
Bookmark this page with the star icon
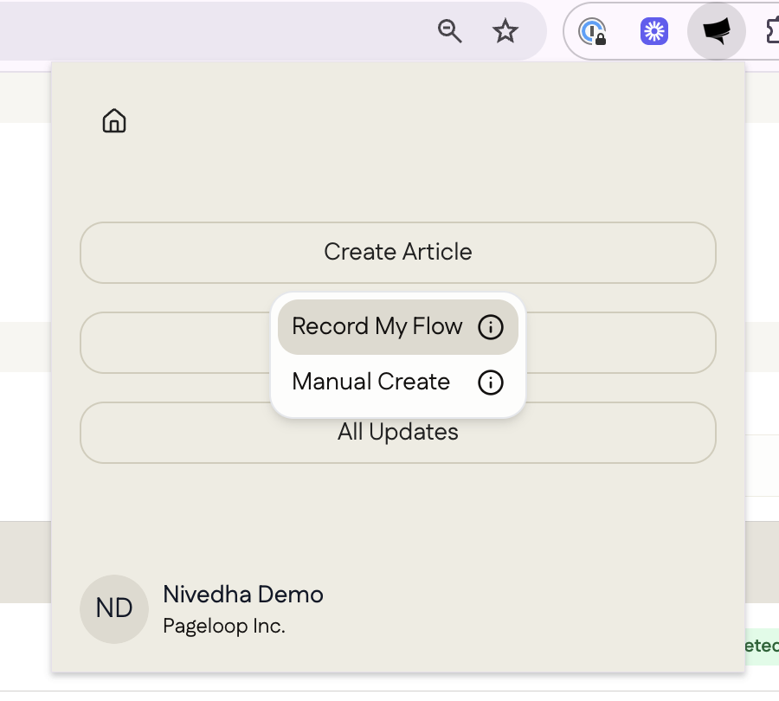(x=505, y=31)
